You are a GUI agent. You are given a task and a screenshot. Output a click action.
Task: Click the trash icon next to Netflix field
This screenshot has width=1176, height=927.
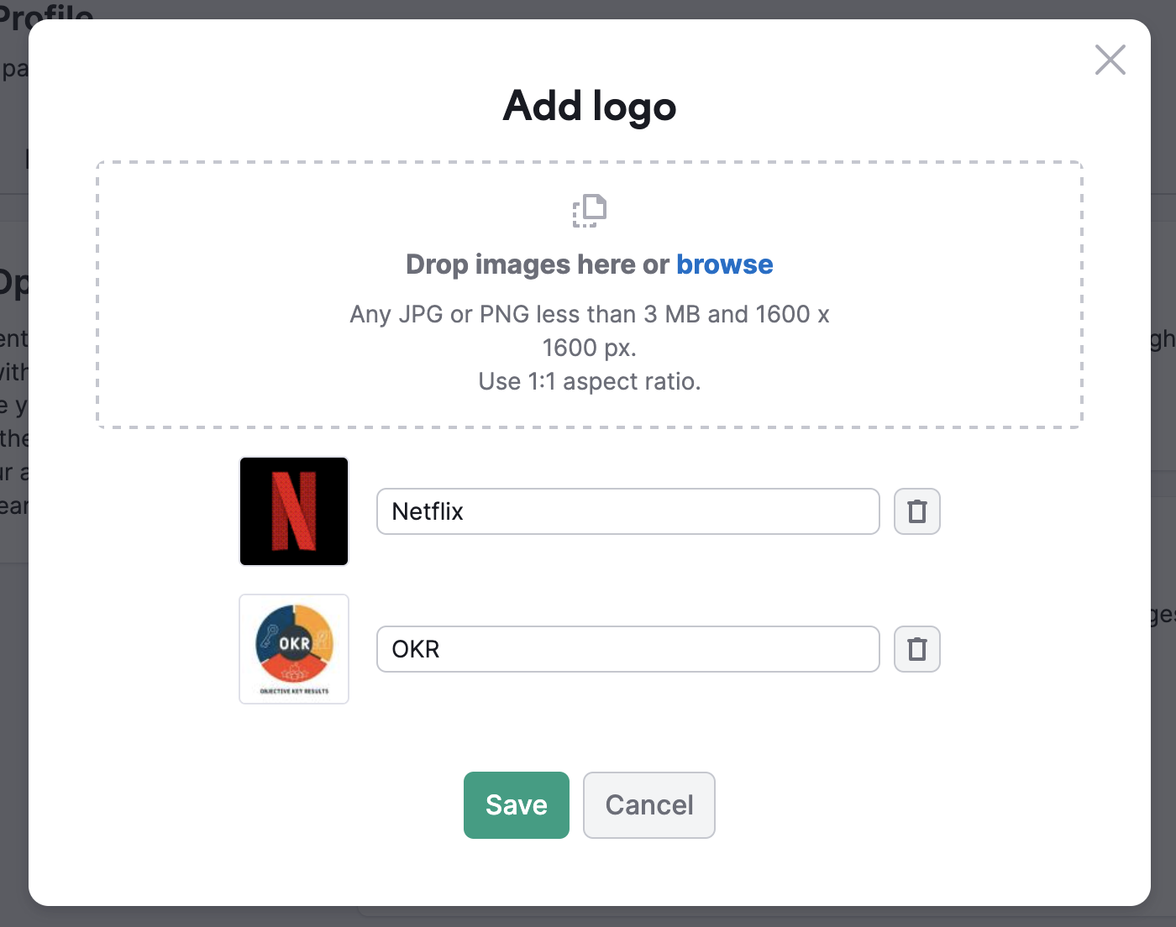tap(916, 511)
